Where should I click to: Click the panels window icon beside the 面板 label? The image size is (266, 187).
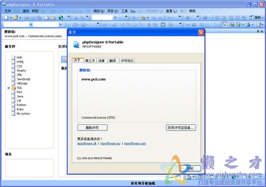pyautogui.click(x=251, y=17)
